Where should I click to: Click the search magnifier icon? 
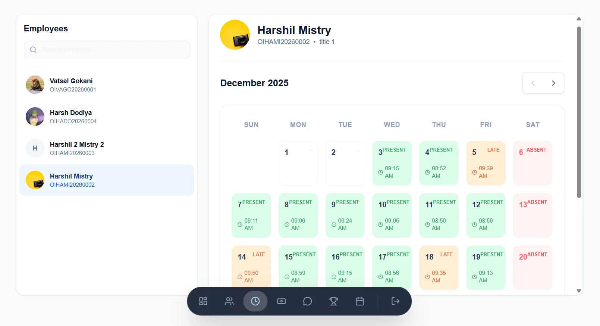(33, 50)
